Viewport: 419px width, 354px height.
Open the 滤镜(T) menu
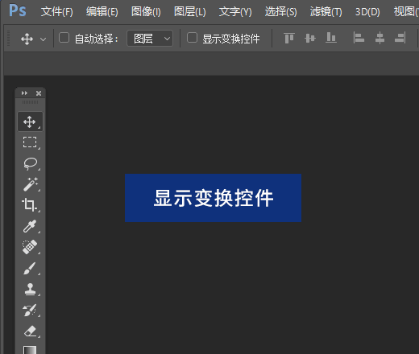point(326,12)
